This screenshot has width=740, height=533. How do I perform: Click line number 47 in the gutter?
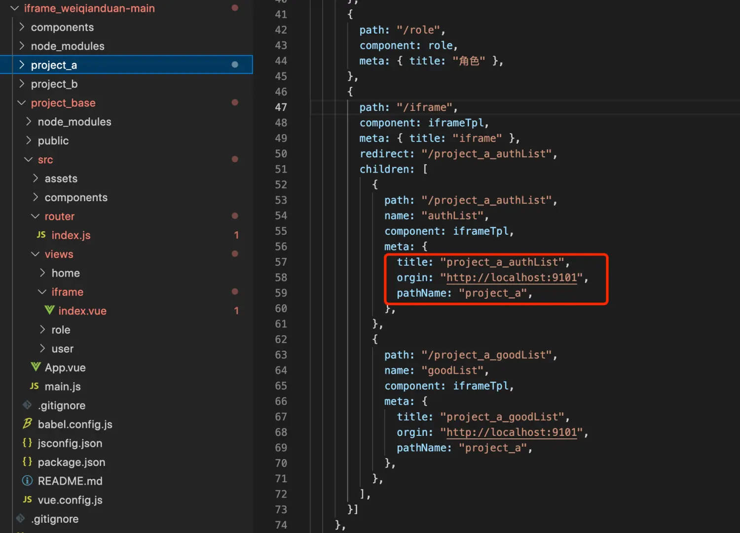(281, 107)
